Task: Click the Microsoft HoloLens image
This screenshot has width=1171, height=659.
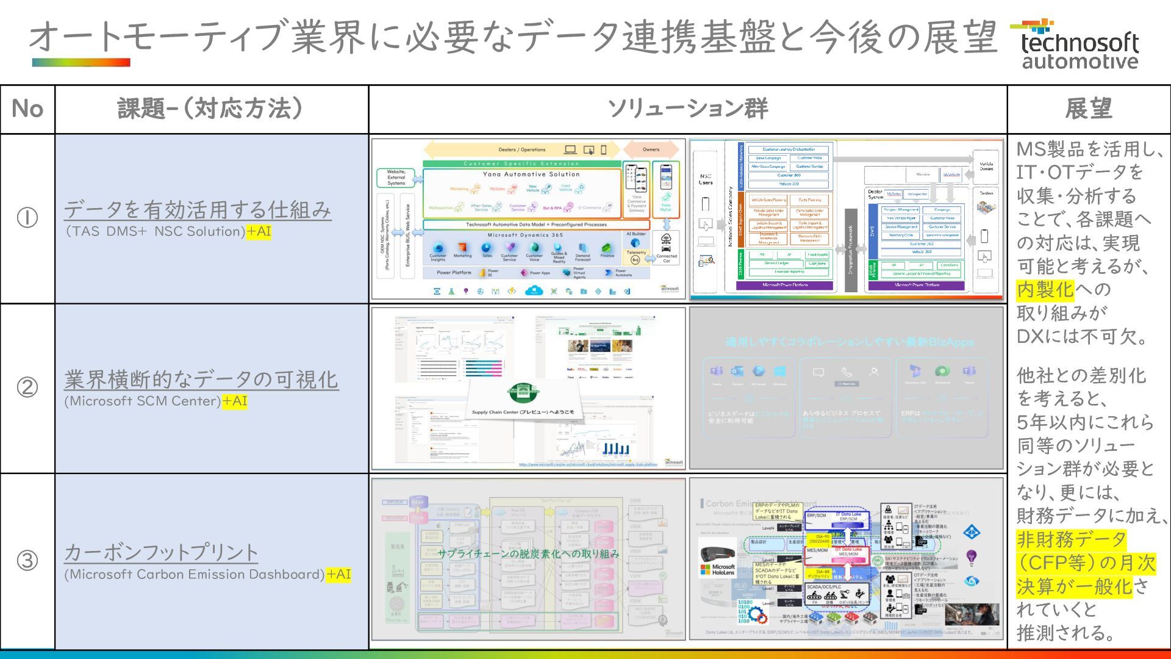Action: point(717,558)
